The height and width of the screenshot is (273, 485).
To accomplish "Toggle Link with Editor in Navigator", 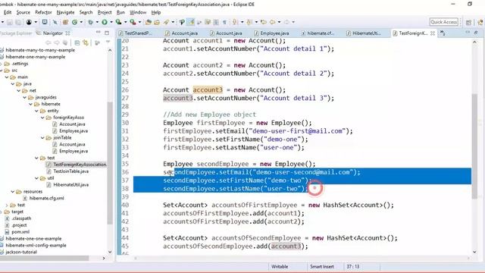I will tap(86, 42).
